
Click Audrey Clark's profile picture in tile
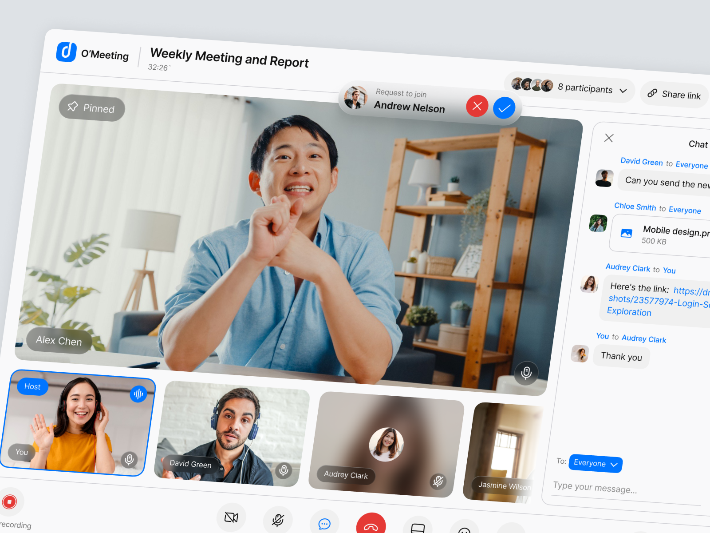[x=386, y=445]
